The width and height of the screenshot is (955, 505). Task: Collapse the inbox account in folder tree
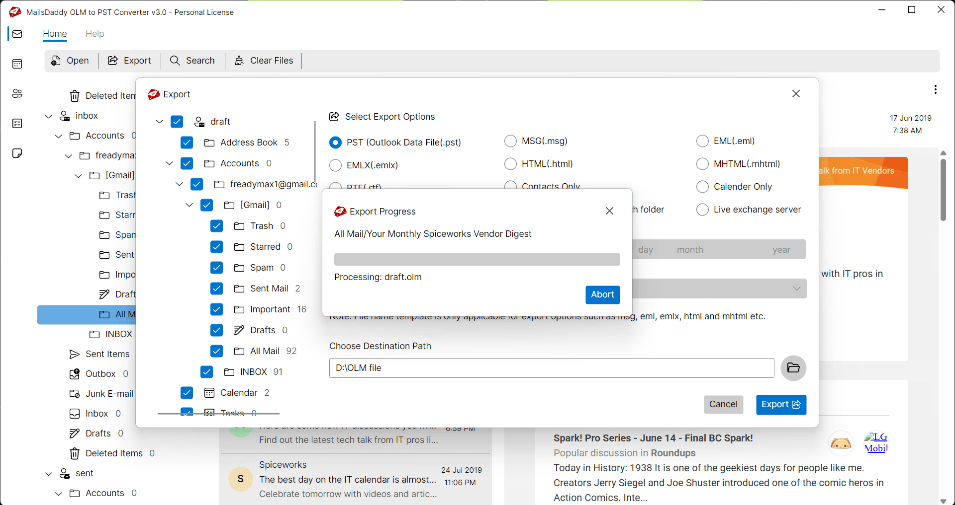point(49,116)
